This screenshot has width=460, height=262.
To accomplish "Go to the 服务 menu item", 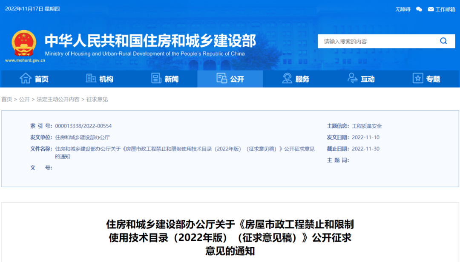I will (x=302, y=79).
